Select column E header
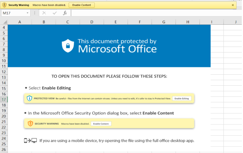The height and width of the screenshot is (153, 243). [116, 22]
